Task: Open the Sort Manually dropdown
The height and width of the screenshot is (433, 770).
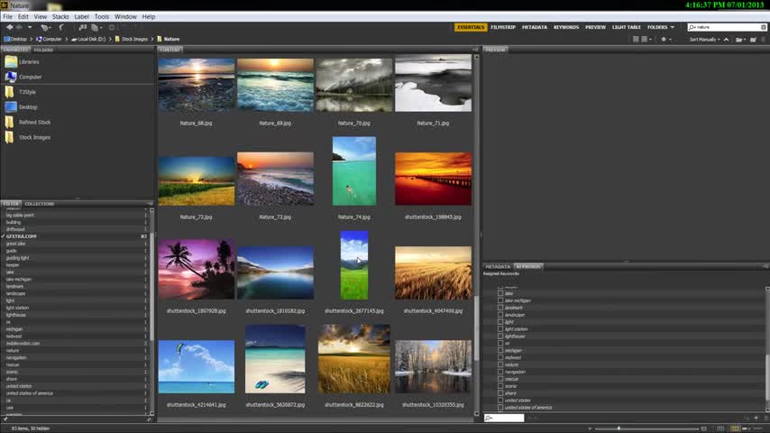Action: 706,39
